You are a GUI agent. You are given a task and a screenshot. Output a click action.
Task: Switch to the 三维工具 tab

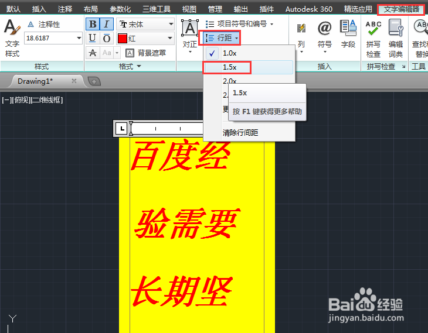pos(157,9)
